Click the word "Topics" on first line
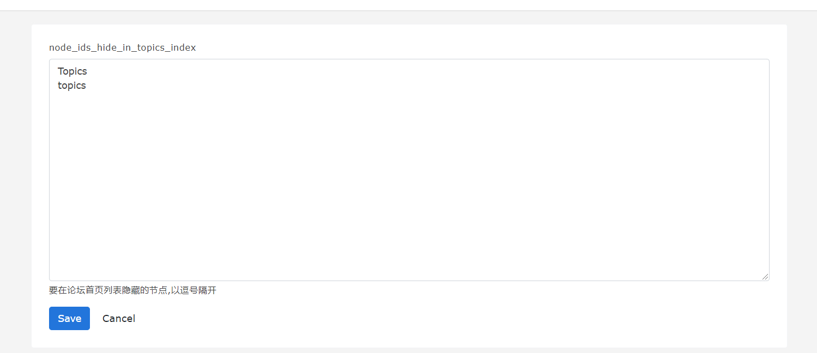 72,71
